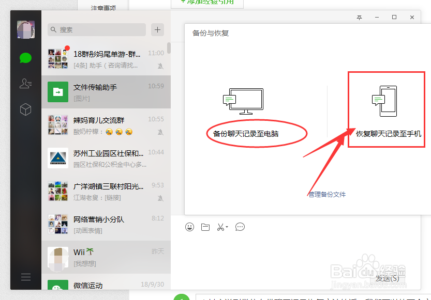Switch to the Chats view icon
Screen dimensions: 431x300
[25, 58]
